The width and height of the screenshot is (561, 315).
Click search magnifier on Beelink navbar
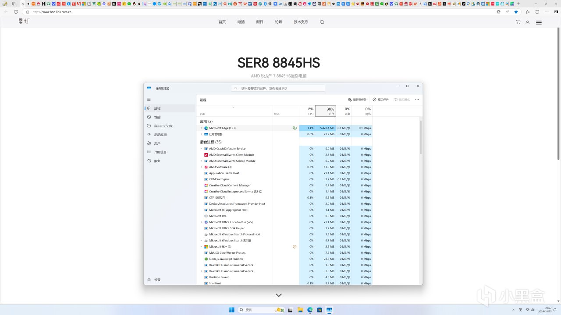pos(322,22)
